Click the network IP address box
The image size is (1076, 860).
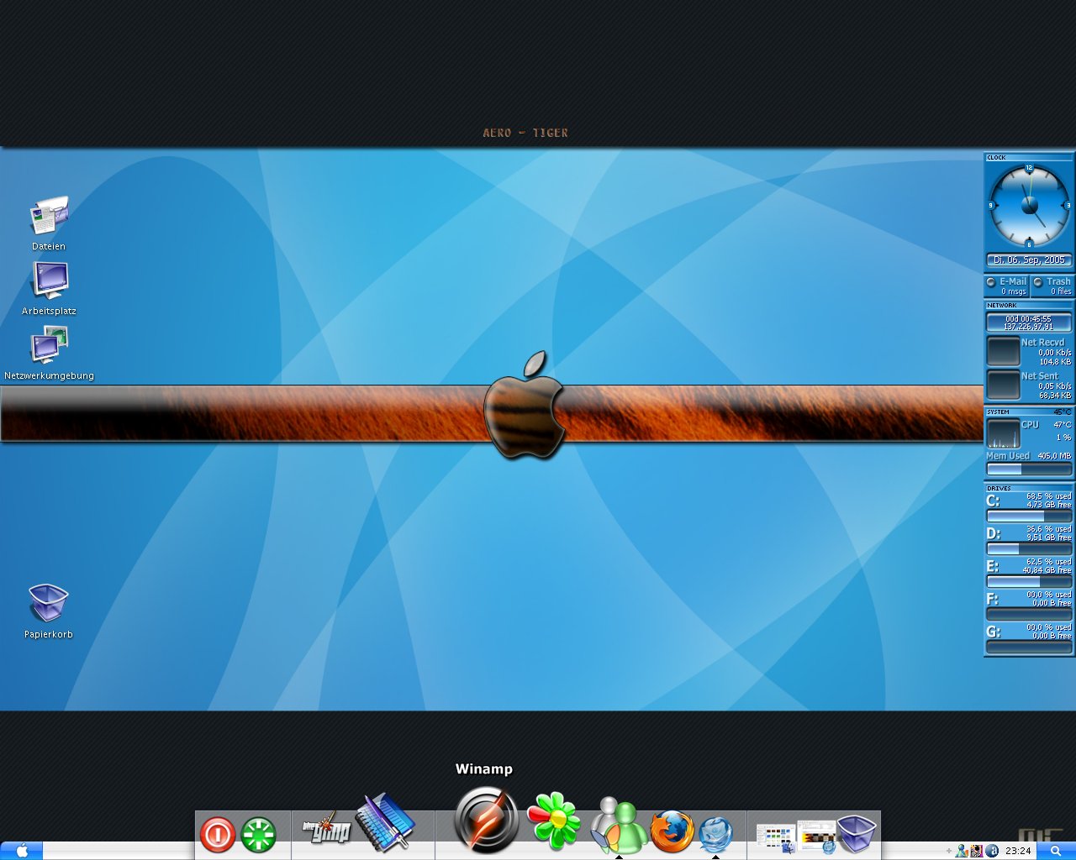click(x=1029, y=322)
